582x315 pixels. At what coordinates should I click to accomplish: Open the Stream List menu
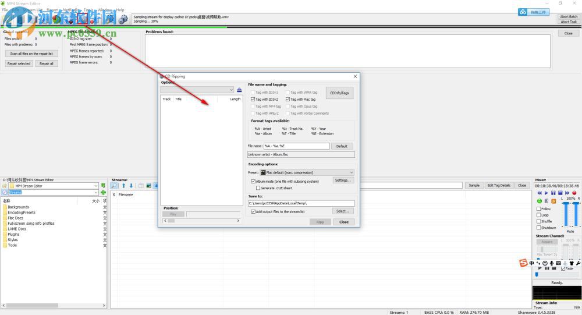pos(33,10)
